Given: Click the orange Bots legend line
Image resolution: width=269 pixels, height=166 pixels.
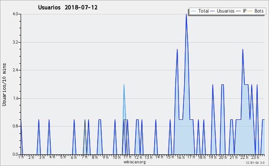Looking at the screenshot, I should tap(250, 11).
